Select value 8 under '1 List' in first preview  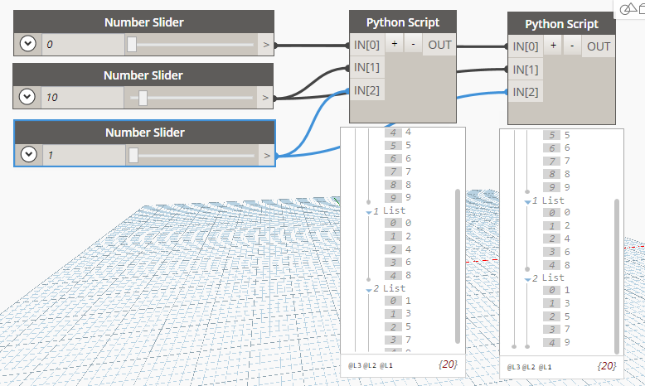coord(408,275)
